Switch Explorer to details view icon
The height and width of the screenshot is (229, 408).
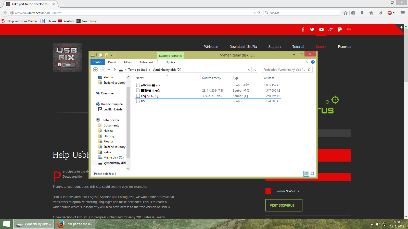[x=306, y=174]
